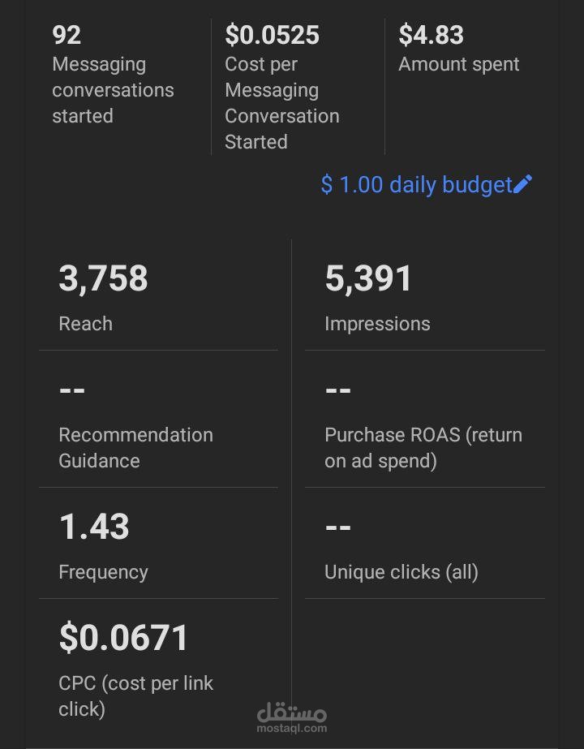Select the Unique clicks (all) card
The height and width of the screenshot is (749, 584).
424,543
